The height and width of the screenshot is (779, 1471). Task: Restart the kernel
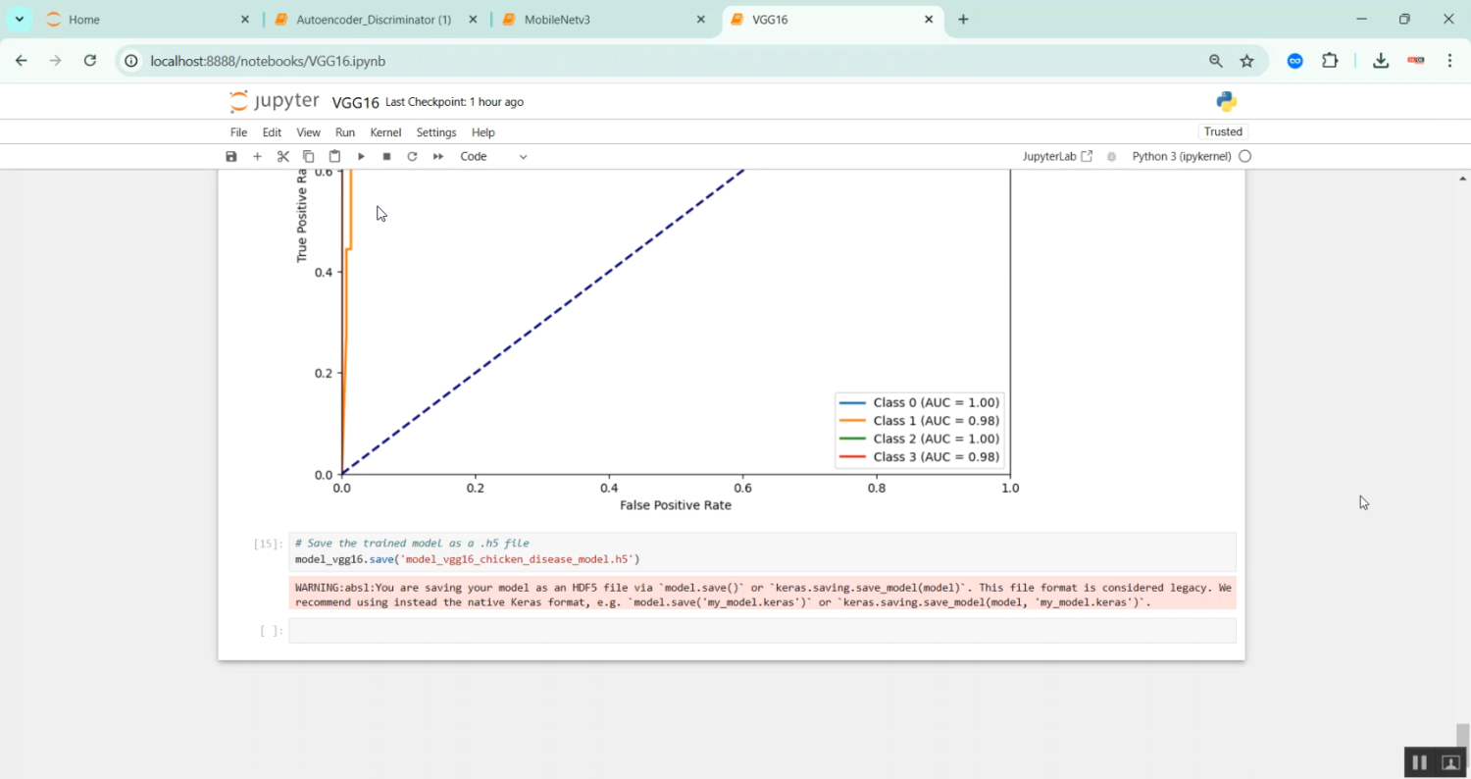point(412,157)
